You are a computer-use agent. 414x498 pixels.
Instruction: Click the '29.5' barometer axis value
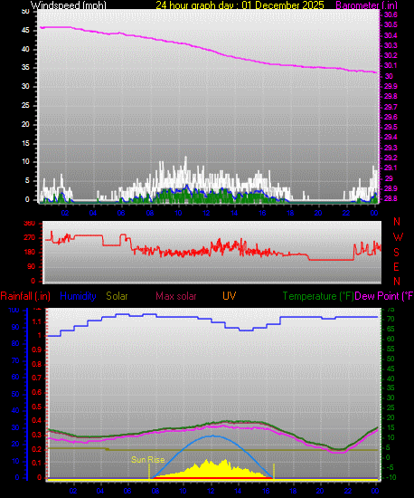point(390,127)
